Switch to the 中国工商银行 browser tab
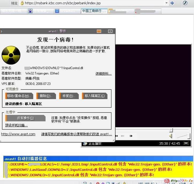The image size is (194, 184). [x=94, y=11]
